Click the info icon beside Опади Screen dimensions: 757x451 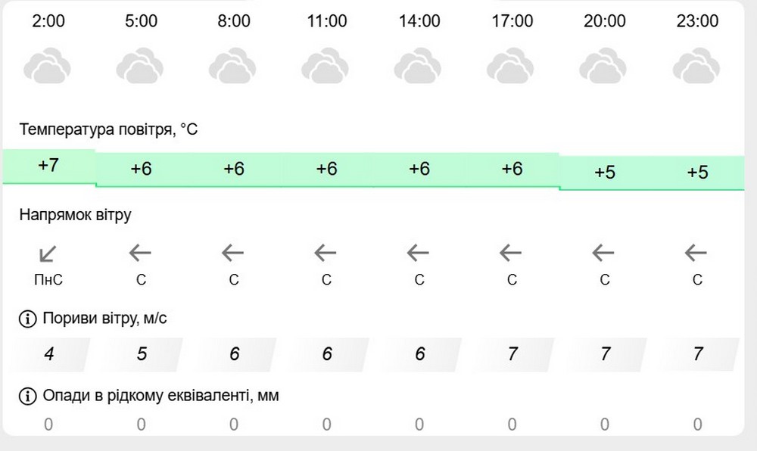27,396
